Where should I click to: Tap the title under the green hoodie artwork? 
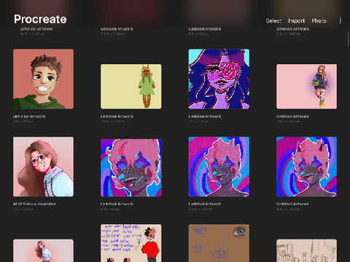(x=29, y=116)
